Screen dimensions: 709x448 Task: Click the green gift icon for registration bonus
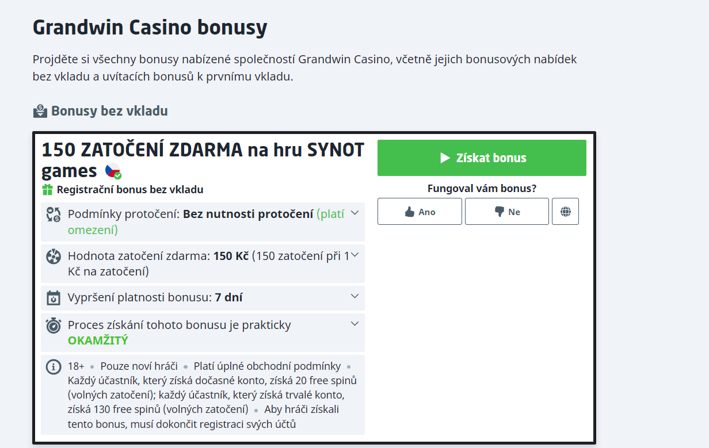pos(47,190)
